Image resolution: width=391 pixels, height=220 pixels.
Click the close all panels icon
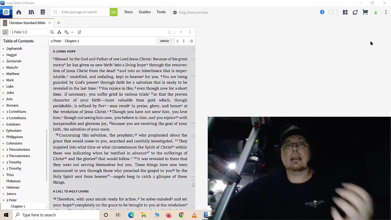(x=355, y=12)
